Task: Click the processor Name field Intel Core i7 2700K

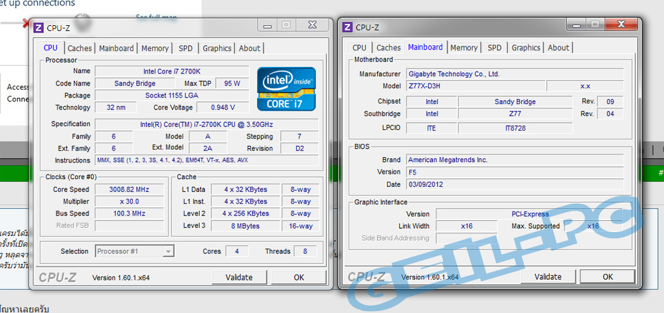Action: coord(172,72)
